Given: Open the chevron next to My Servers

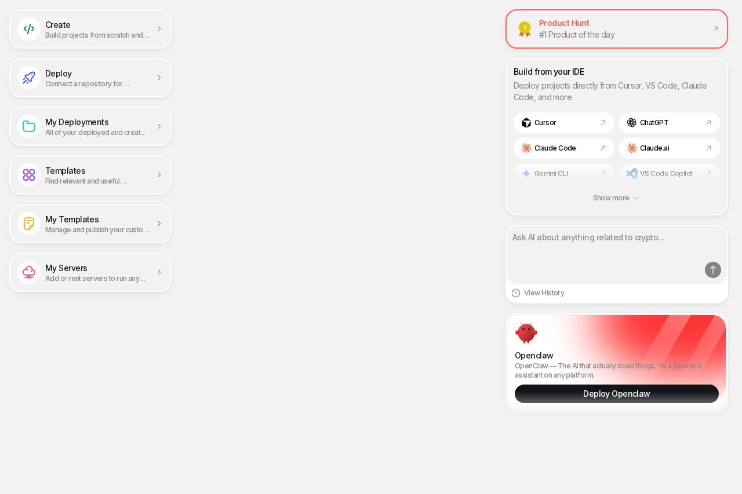Looking at the screenshot, I should coord(159,272).
